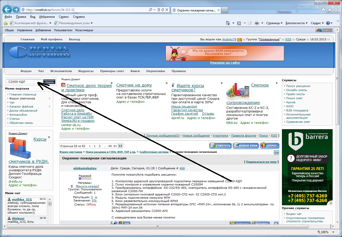Focus the portal search field containing 'C2000-КДЛ'
The height and width of the screenshot is (237, 342).
click(24, 82)
